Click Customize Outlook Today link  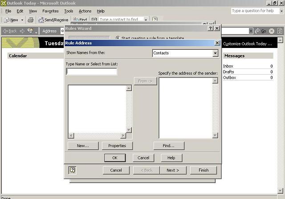[248, 44]
